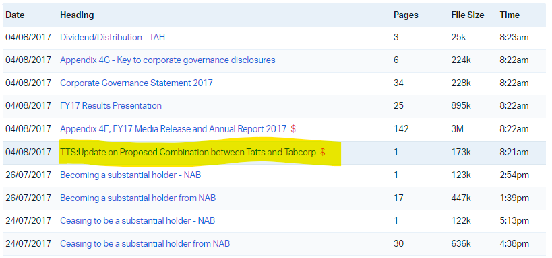Open Corporate Governance Statement 2017
This screenshot has width=552, height=258.
tap(136, 83)
